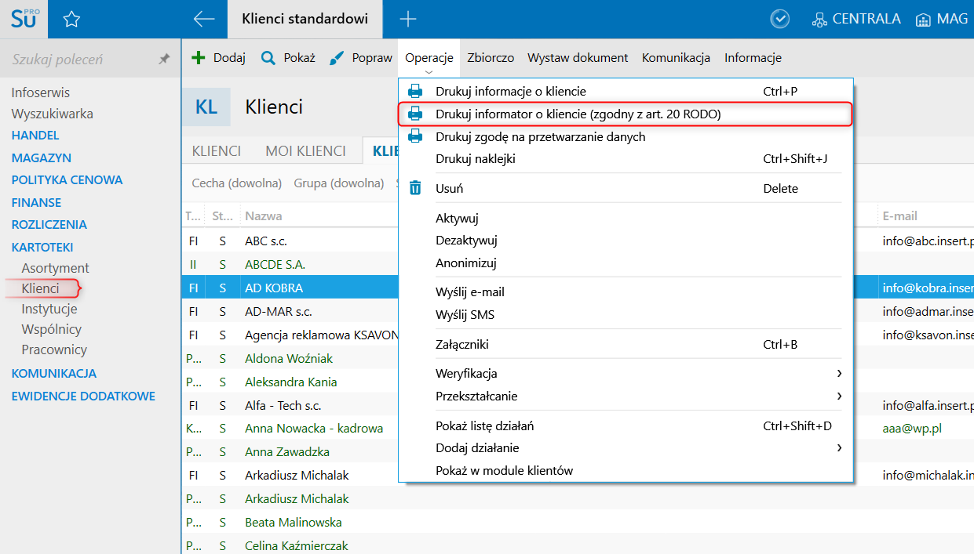This screenshot has width=974, height=554.
Task: Open the Zbiorczo menu
Action: (x=491, y=57)
